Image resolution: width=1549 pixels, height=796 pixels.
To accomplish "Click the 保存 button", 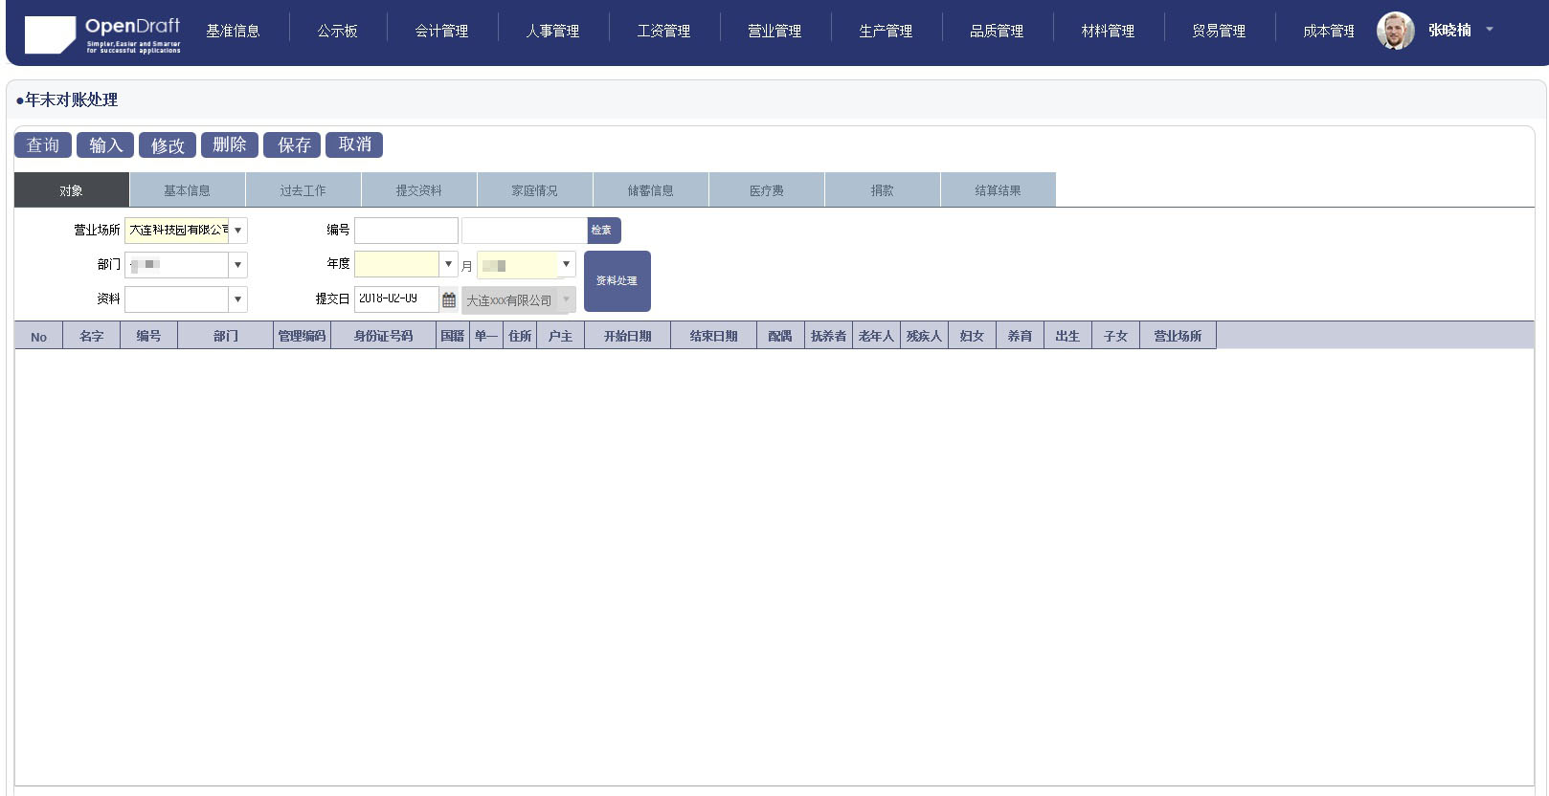I will tap(293, 144).
